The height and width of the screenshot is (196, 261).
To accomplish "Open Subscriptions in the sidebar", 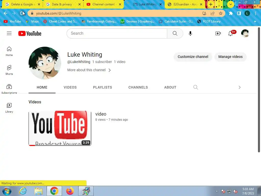I will 9,89.
